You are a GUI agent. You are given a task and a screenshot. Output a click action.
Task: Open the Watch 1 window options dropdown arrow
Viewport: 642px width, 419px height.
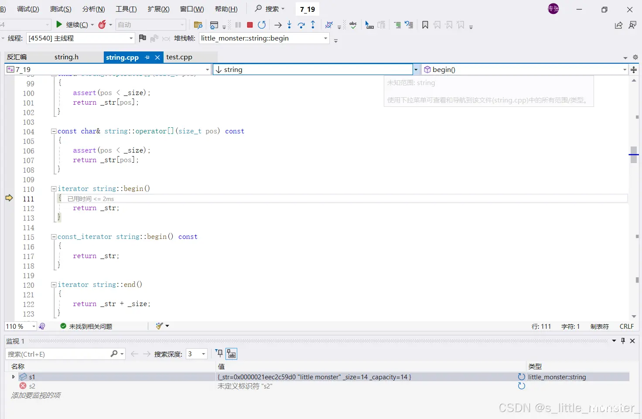(x=614, y=341)
